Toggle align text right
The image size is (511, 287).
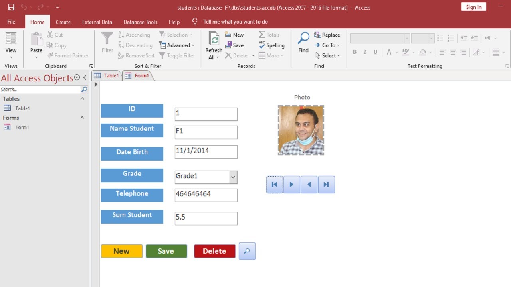click(x=463, y=52)
